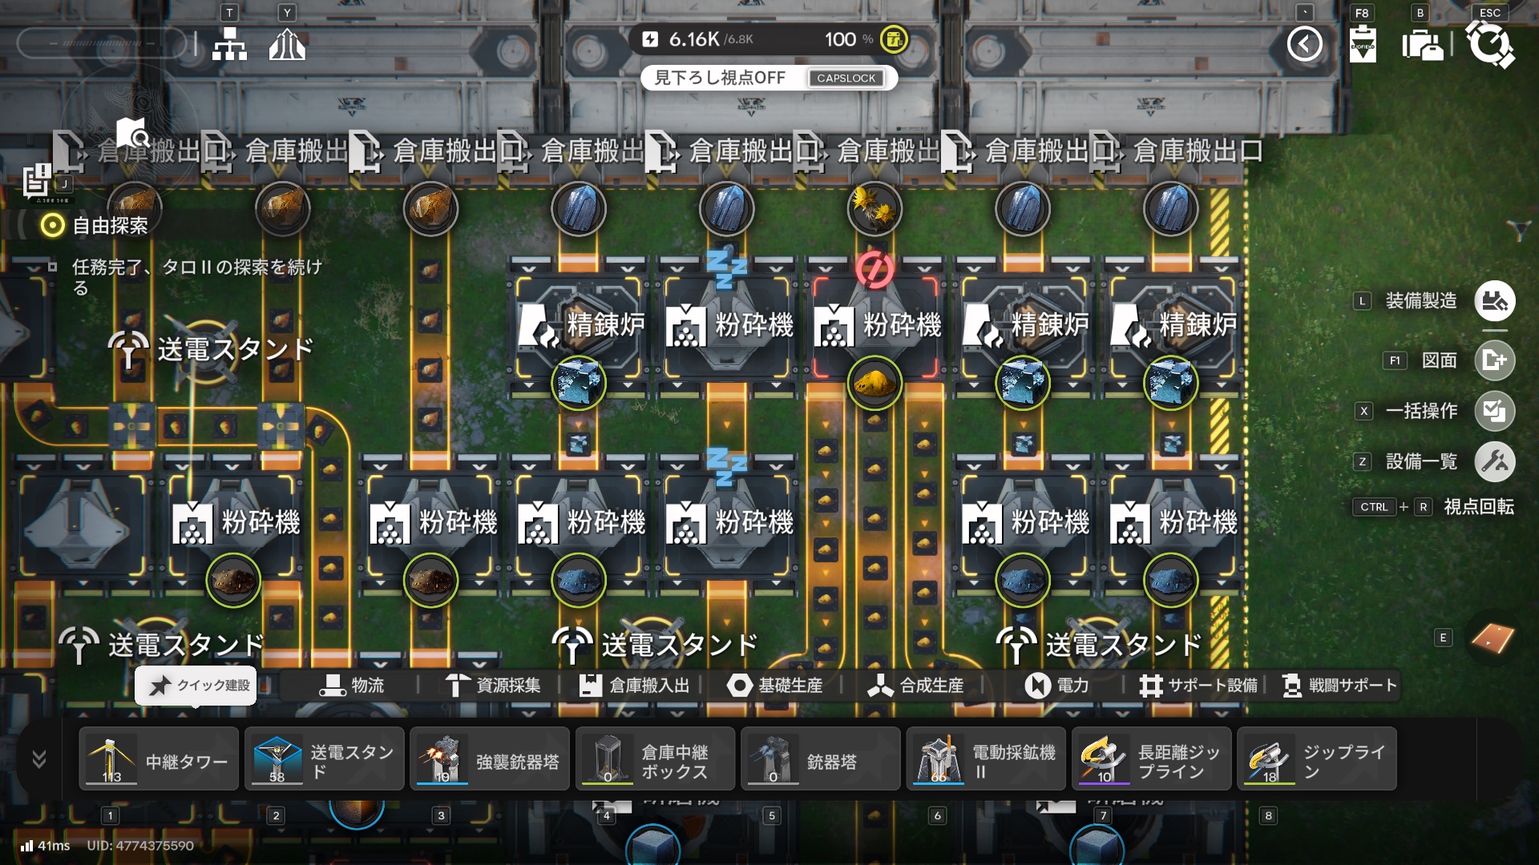Select the 合成生産 synthesis production tab
The width and height of the screenshot is (1539, 865).
pos(915,686)
